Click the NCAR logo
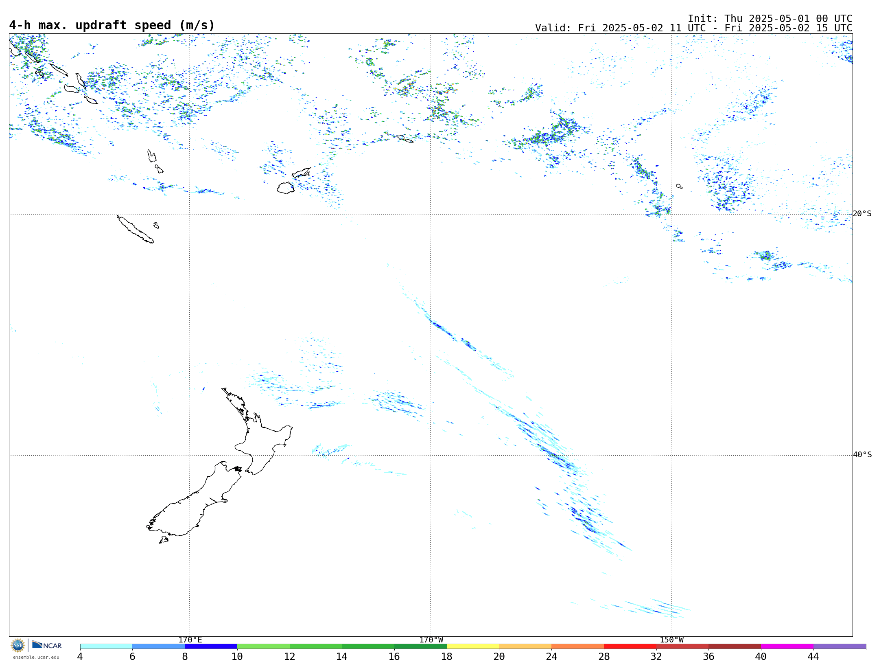Viewport: 879px width, 662px height. pos(47,645)
